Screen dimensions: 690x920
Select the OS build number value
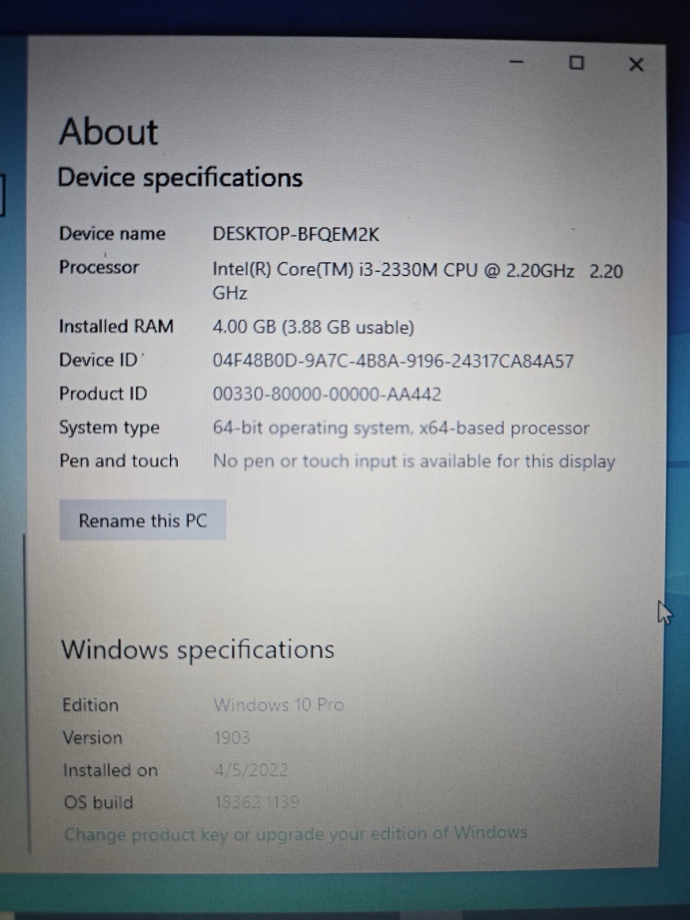coord(257,802)
